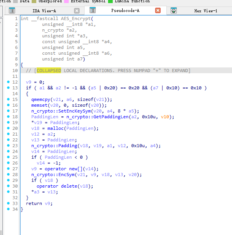
Task: Click 'return v9;' statement
Action: point(39,203)
